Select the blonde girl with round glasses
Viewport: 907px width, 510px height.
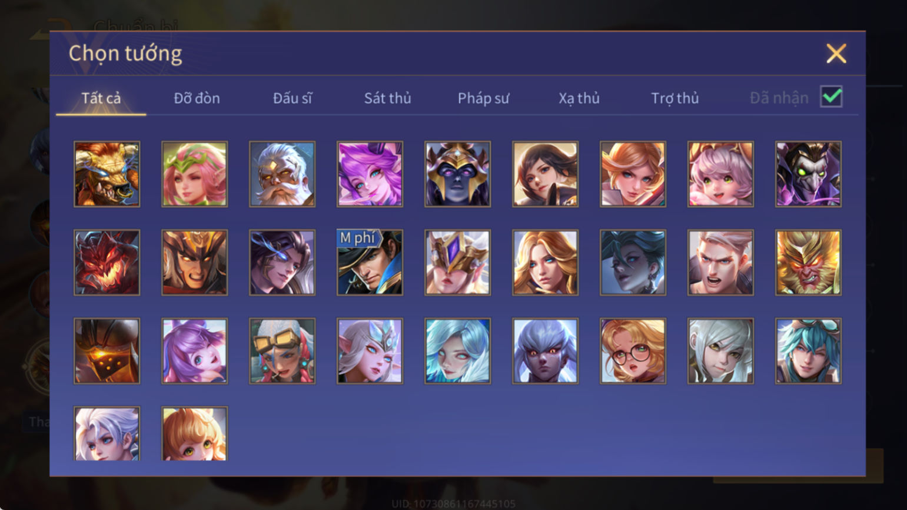pos(633,351)
